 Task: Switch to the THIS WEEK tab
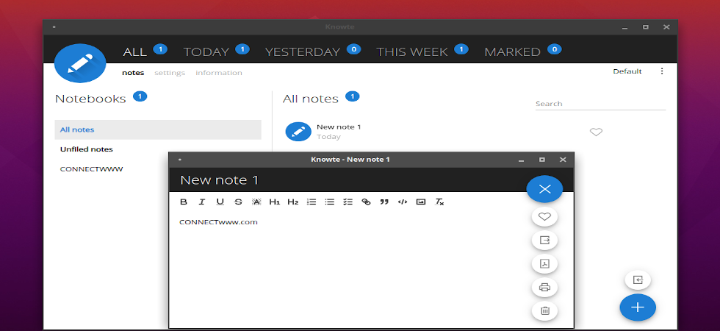(x=412, y=52)
